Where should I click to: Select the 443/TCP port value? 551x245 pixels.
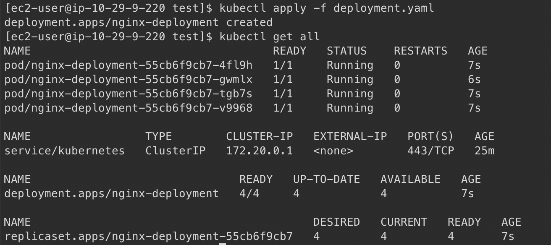[430, 151]
